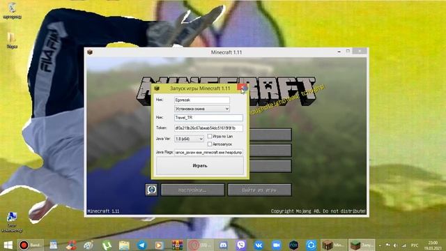
Task: Open the taskbar icon right of Bandicam
Action: (x=54, y=245)
